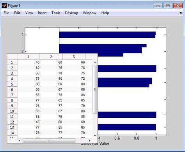Select table row header 5
The height and width of the screenshot is (152, 185).
click(12, 84)
